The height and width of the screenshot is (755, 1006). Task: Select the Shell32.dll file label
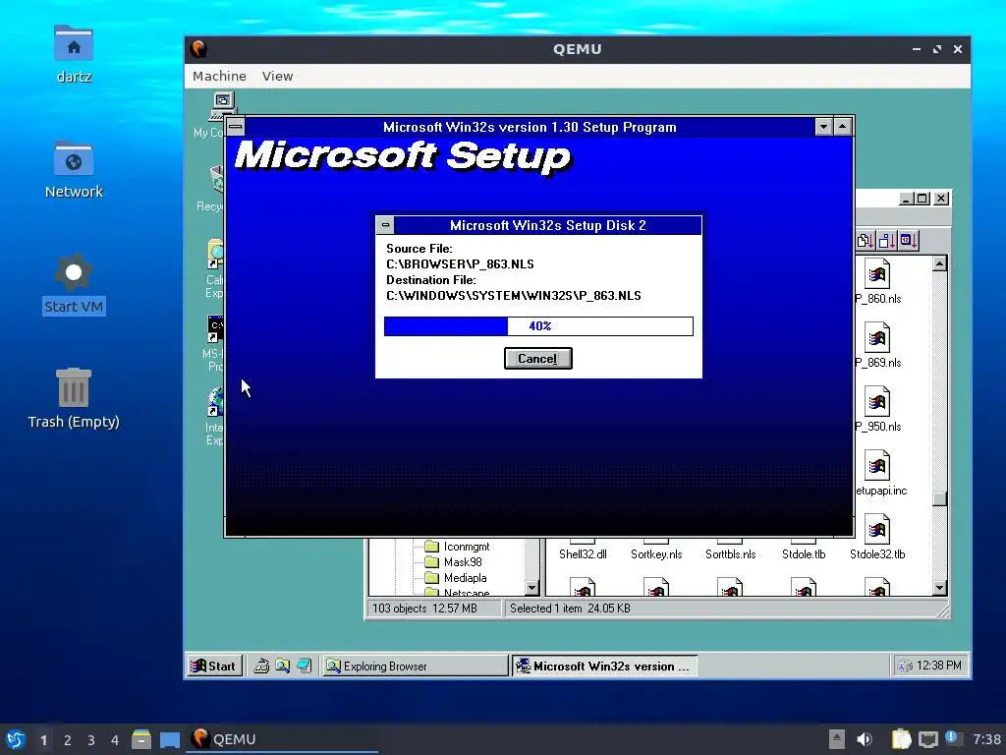583,554
